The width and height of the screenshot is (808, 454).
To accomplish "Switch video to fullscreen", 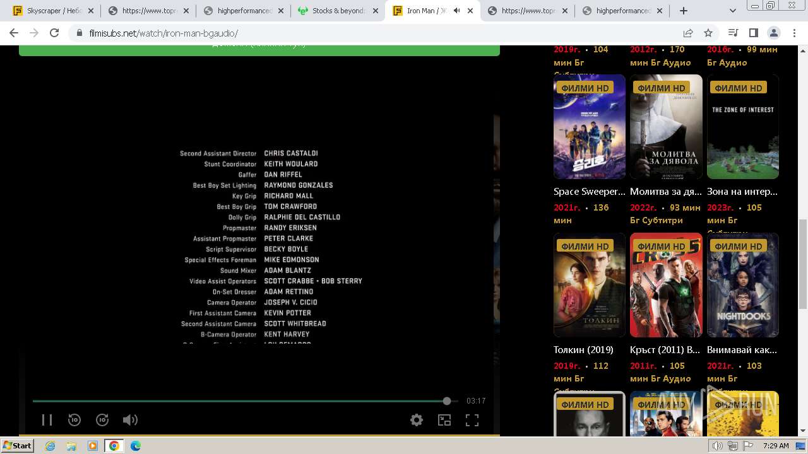I will [x=472, y=420].
